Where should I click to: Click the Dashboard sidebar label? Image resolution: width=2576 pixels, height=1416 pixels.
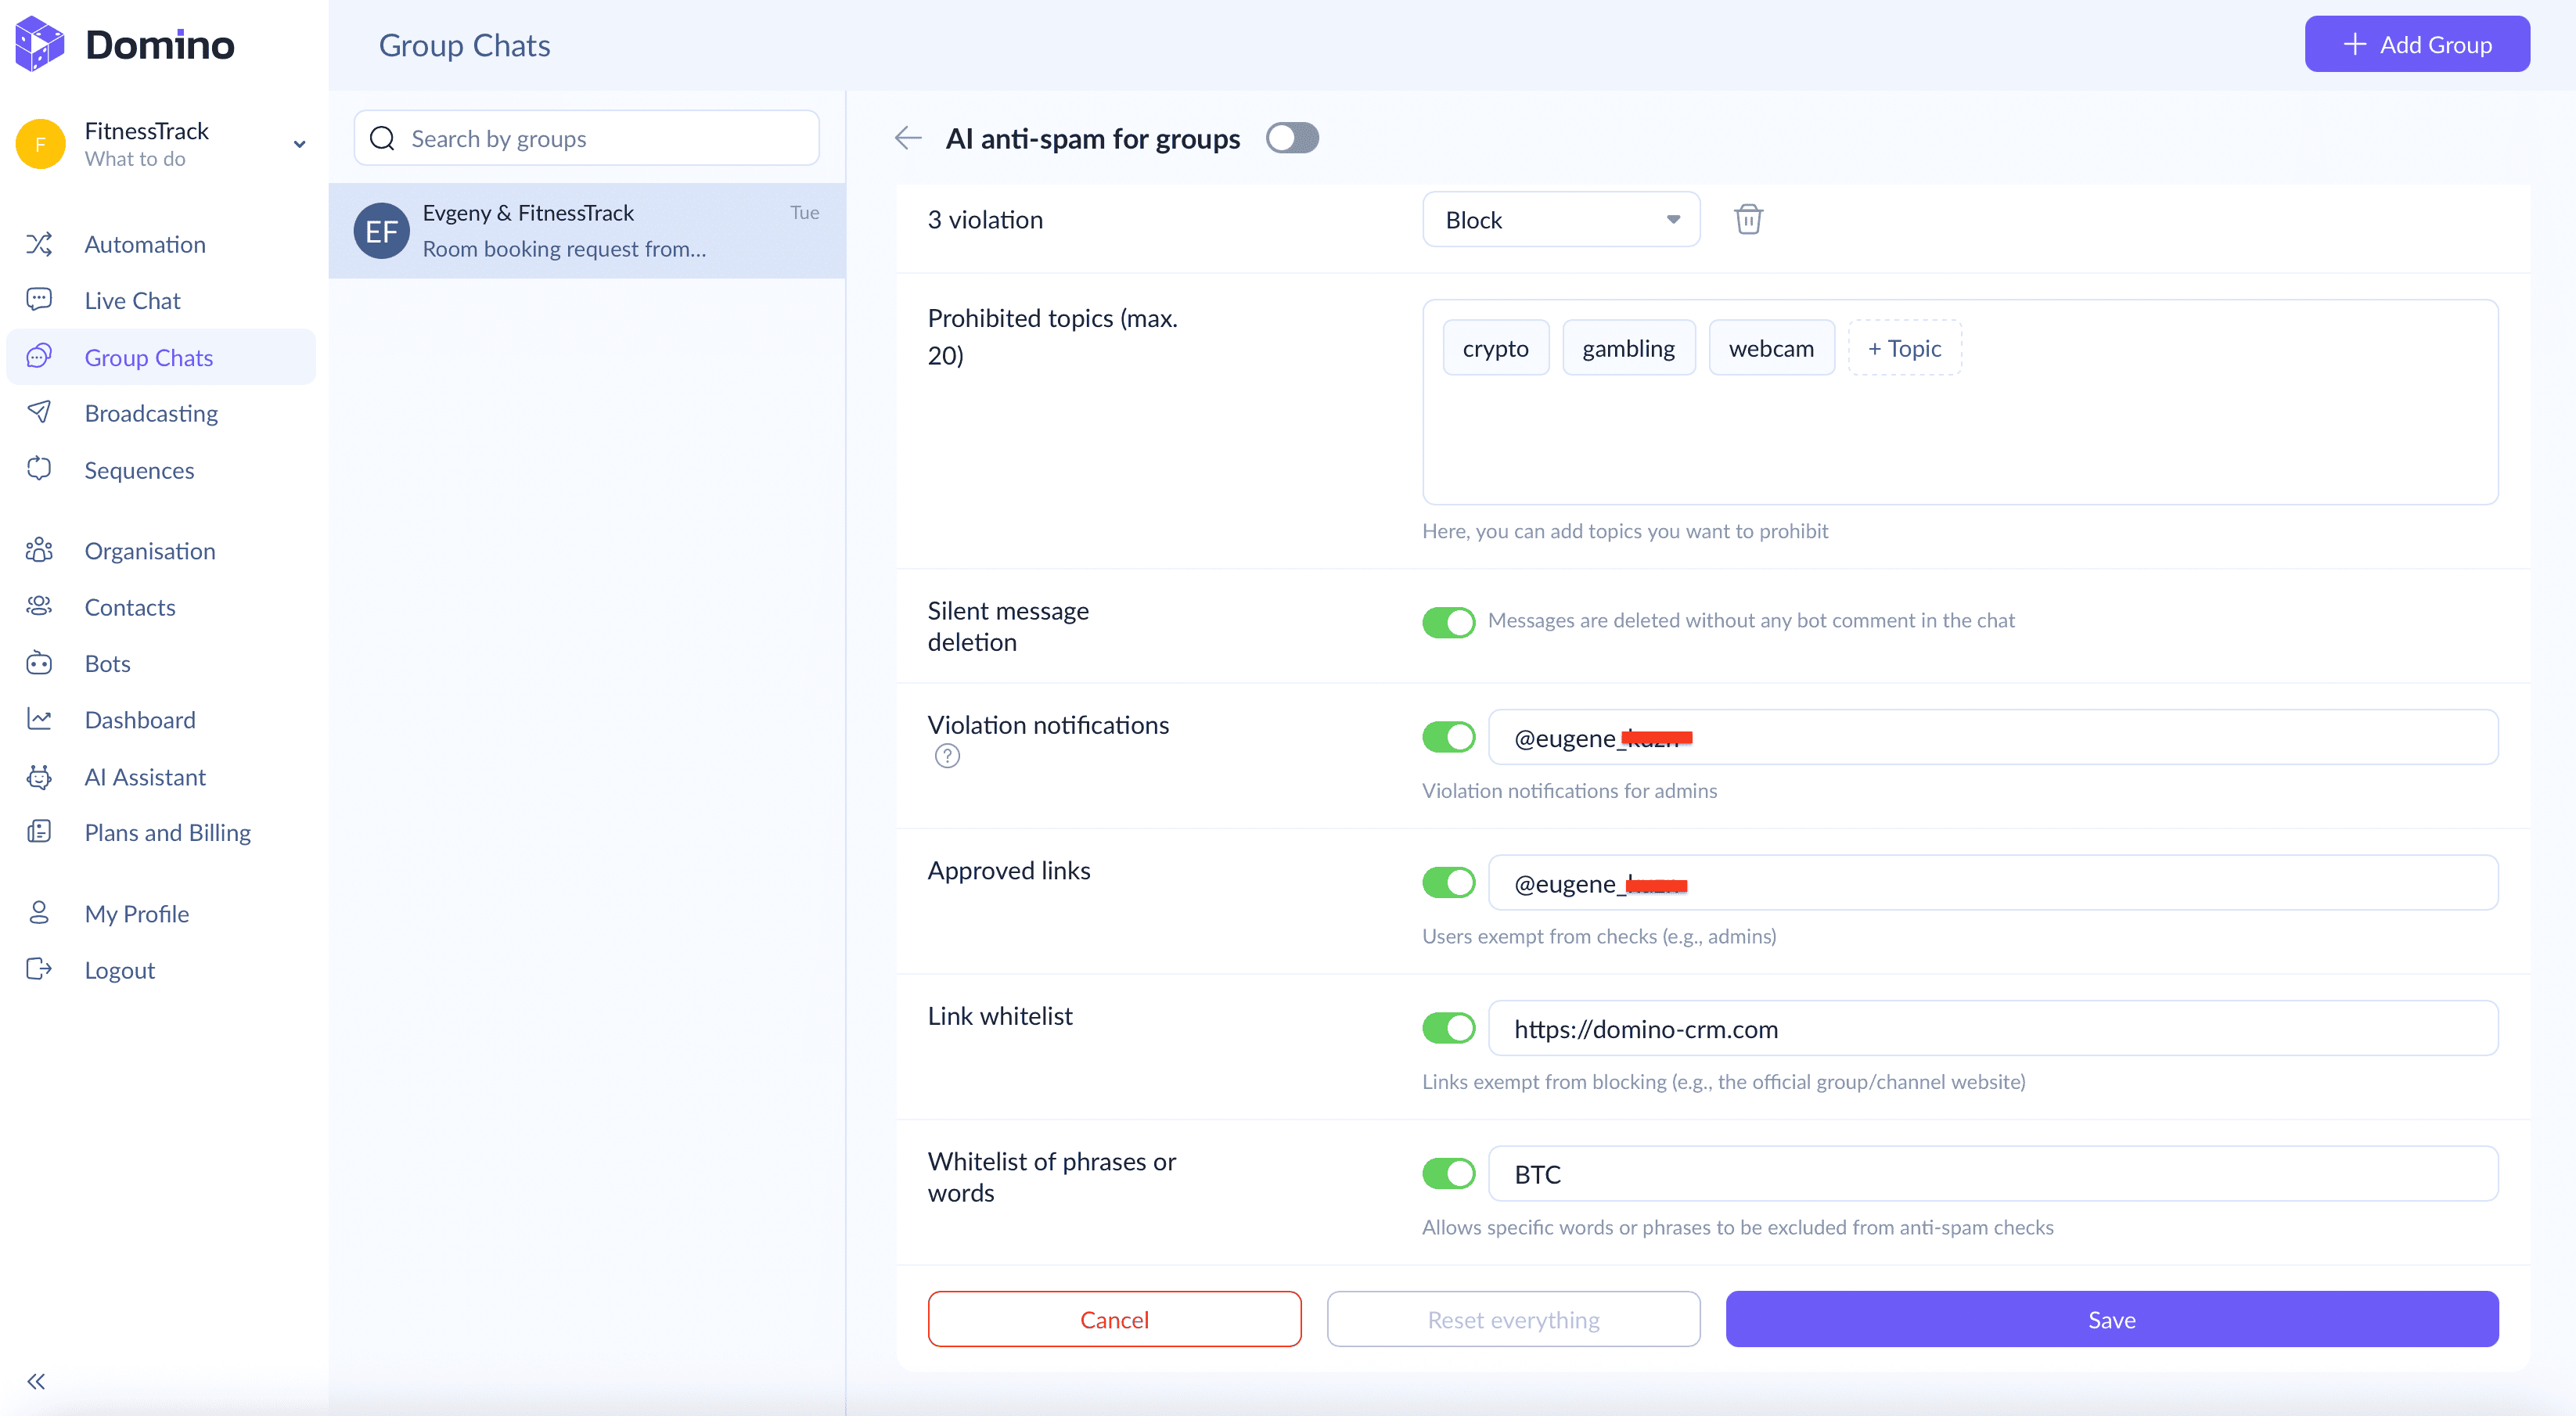140,720
